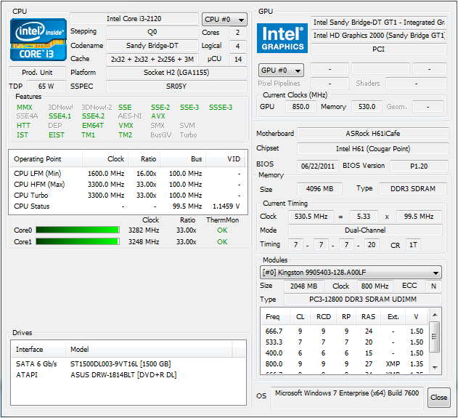Click the PC3-12800 DDR3 SDRAM UDIMM field
The image size is (458, 418).
[363, 300]
